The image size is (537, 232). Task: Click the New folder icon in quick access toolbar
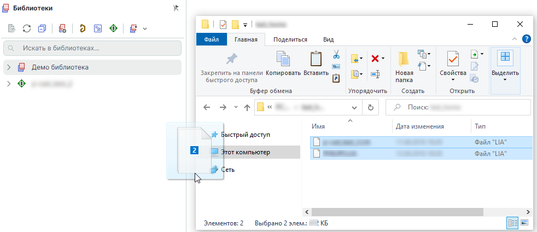point(235,24)
